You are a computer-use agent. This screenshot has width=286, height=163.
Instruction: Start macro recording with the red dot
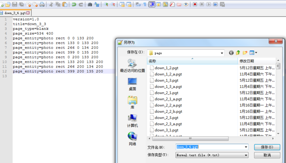(195, 4)
